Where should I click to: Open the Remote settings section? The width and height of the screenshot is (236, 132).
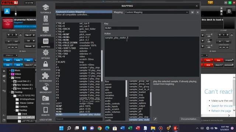tap(46, 111)
